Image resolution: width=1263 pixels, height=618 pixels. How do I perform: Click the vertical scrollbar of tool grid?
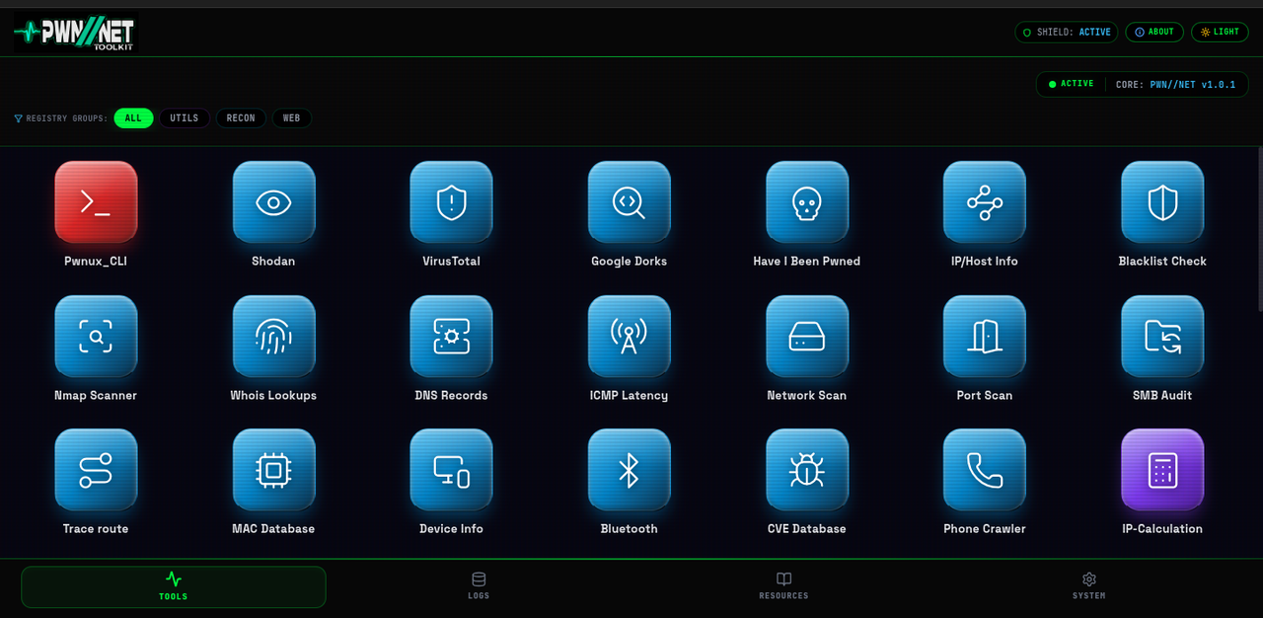click(1259, 229)
